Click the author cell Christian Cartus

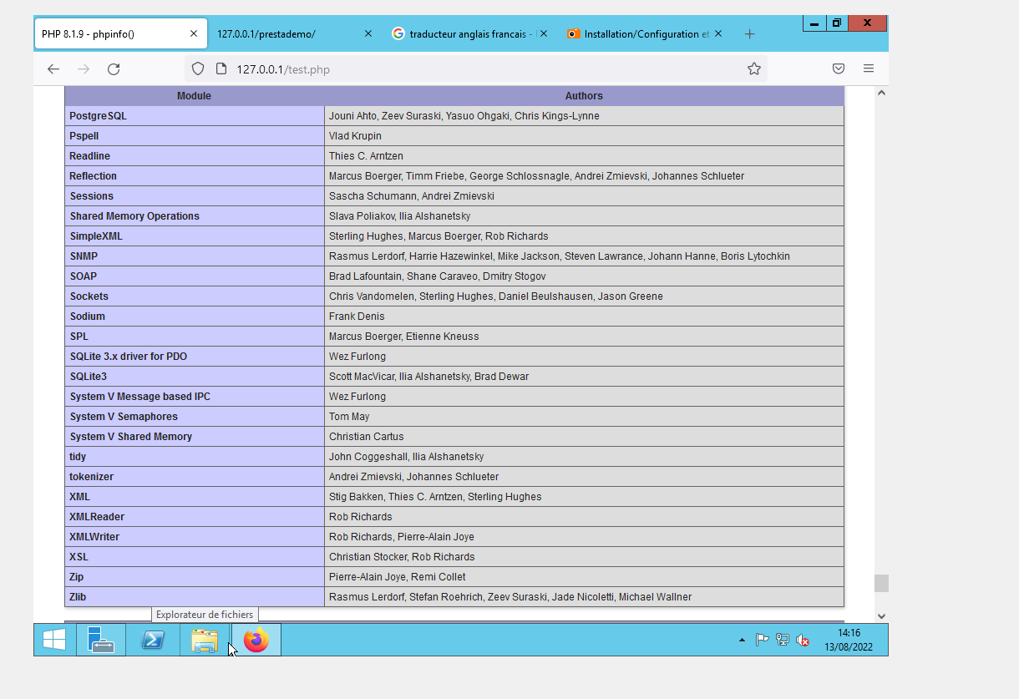click(584, 437)
